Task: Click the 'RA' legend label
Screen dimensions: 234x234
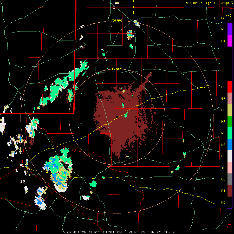Action: pyautogui.click(x=223, y=133)
